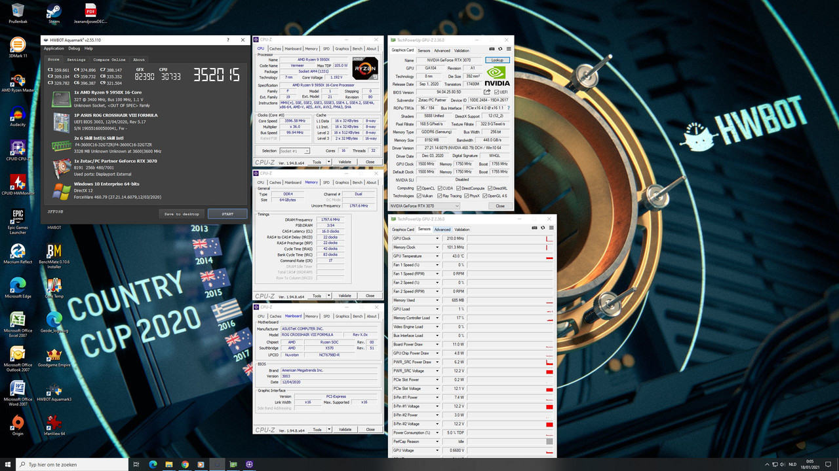Viewport: 839px width, 471px height.
Task: Open the Debug menu in Aquamark
Action: (74, 48)
